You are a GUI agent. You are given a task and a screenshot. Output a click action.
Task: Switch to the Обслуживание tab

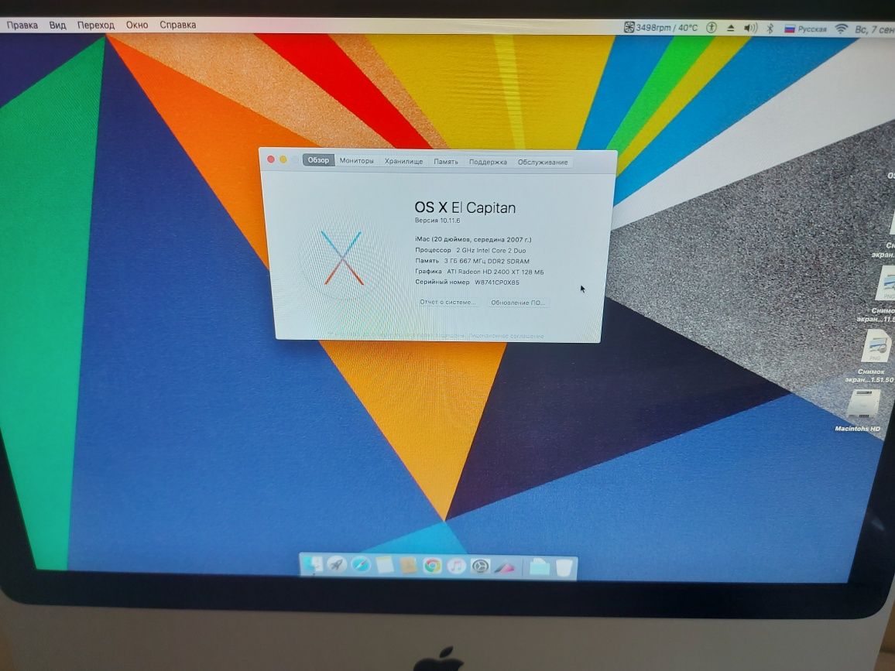(x=543, y=163)
